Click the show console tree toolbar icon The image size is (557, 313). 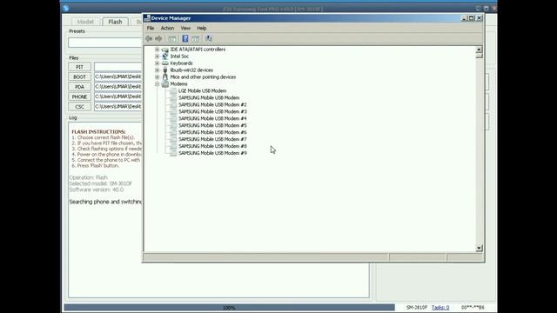pyautogui.click(x=172, y=38)
